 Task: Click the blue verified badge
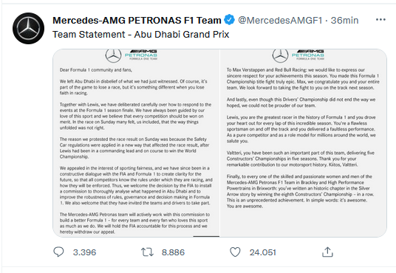click(x=229, y=20)
